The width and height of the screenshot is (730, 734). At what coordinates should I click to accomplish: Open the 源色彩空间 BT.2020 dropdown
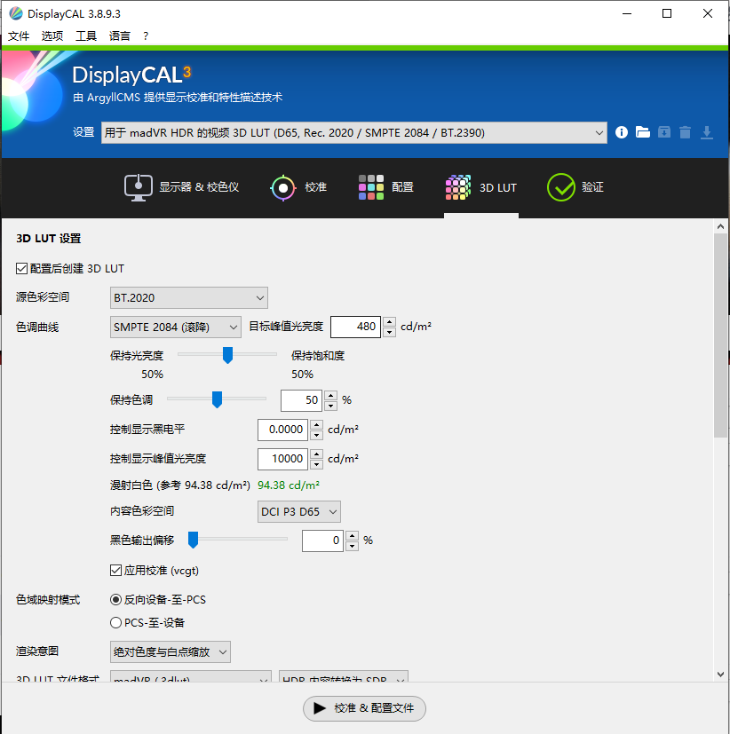[188, 297]
